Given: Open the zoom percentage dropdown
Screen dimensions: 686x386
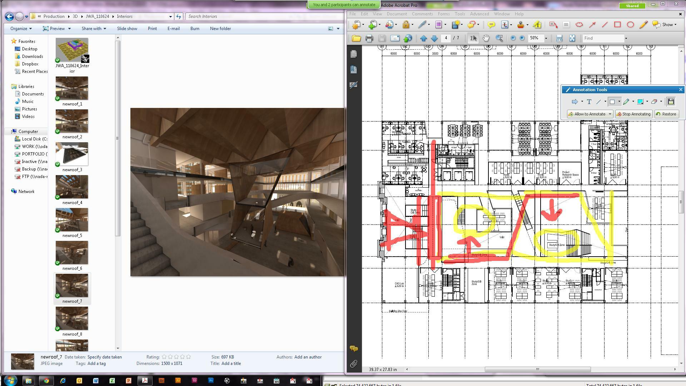Looking at the screenshot, I should pyautogui.click(x=546, y=38).
